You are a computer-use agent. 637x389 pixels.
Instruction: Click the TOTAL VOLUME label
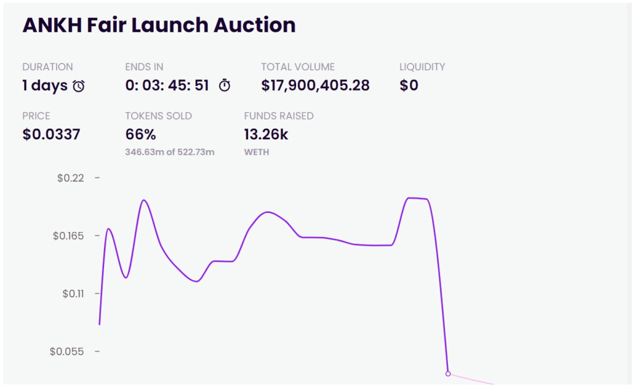(x=297, y=67)
